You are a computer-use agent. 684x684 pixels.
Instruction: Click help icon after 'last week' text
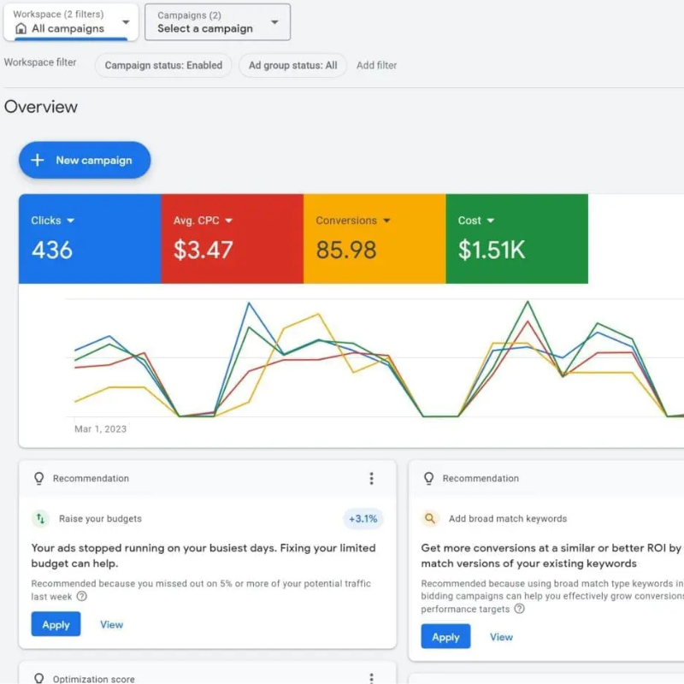[x=82, y=597]
